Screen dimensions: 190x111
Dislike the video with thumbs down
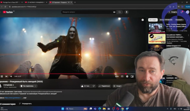click(x=94, y=86)
